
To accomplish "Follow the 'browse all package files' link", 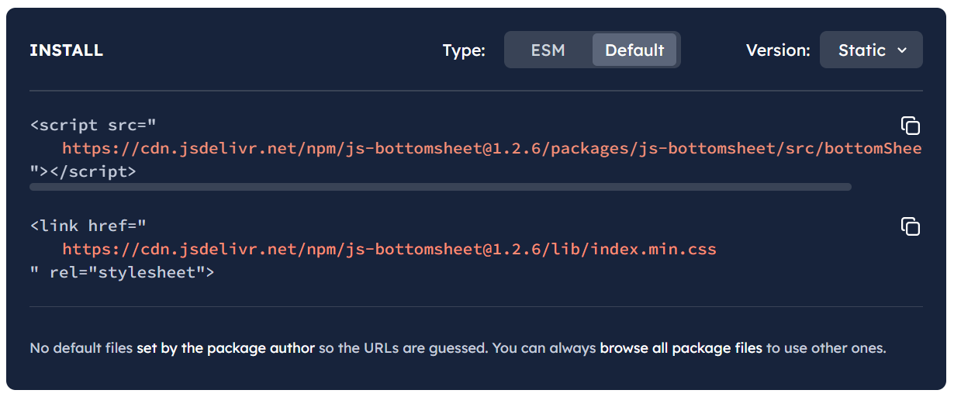I will pos(681,348).
